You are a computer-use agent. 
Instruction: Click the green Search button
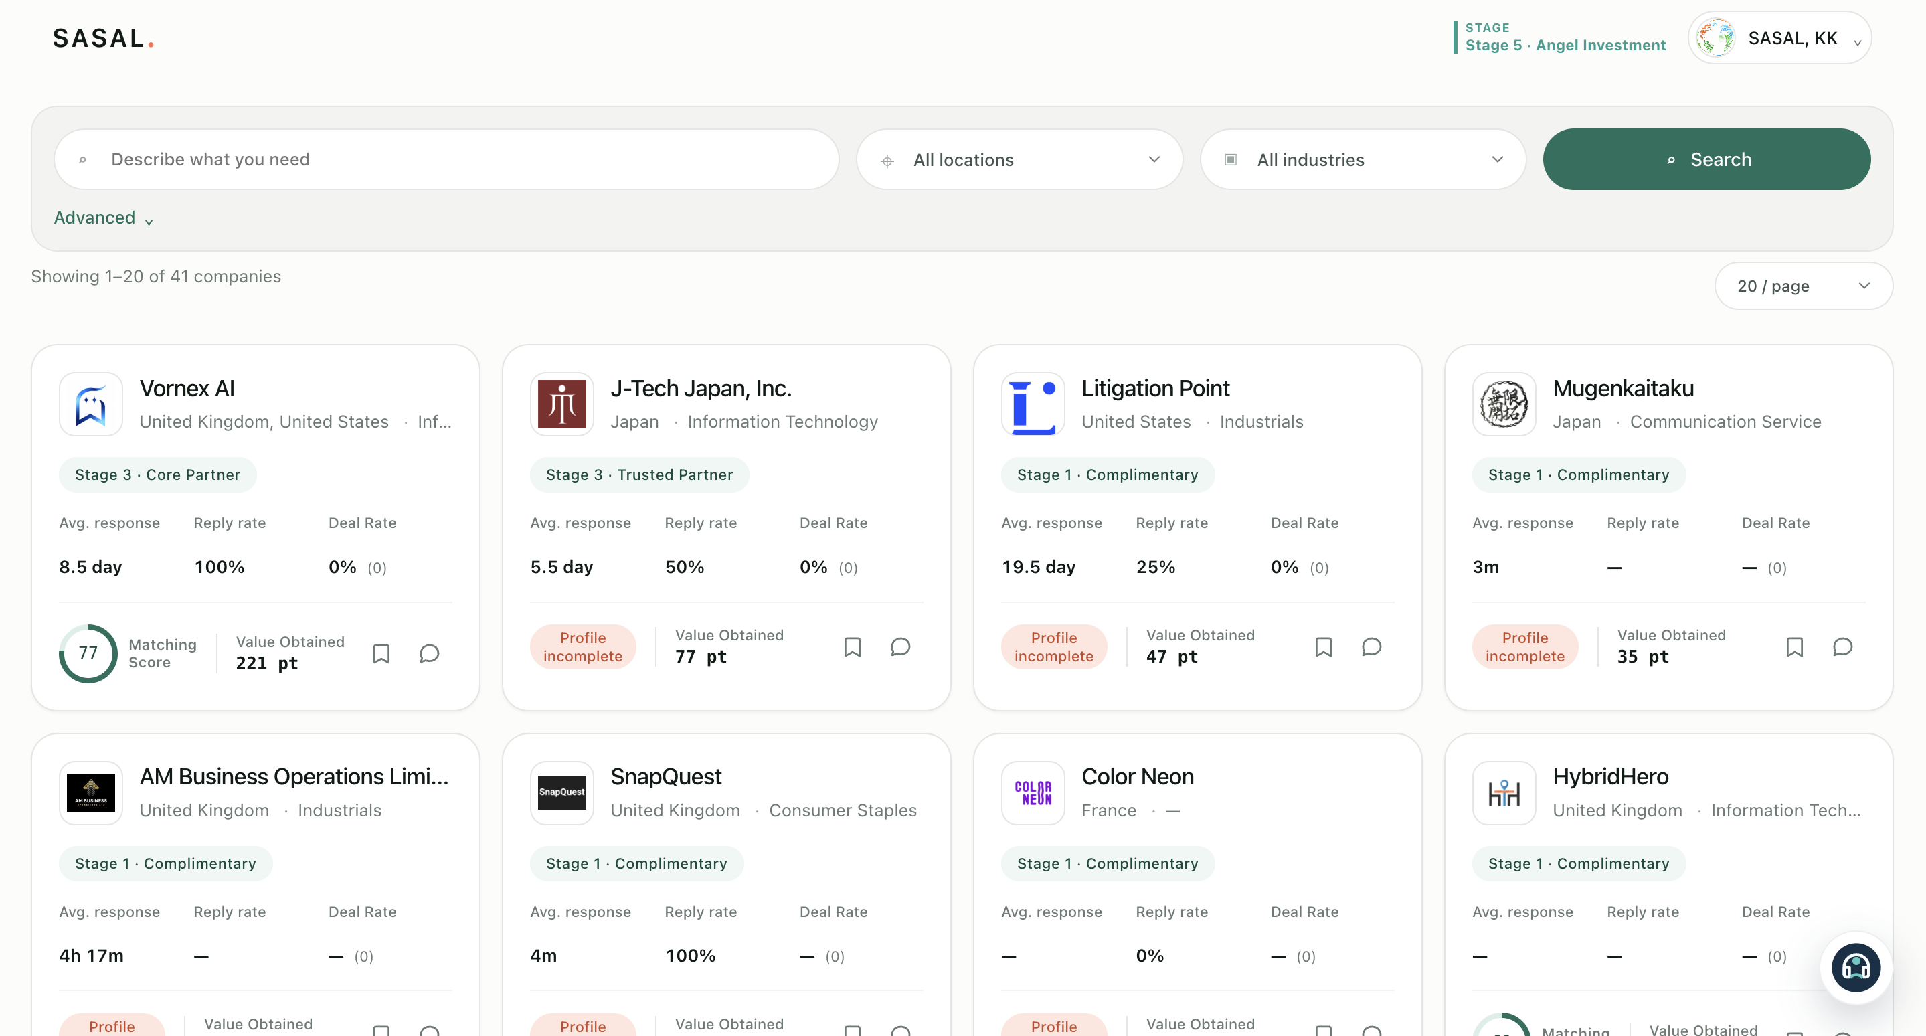1707,160
